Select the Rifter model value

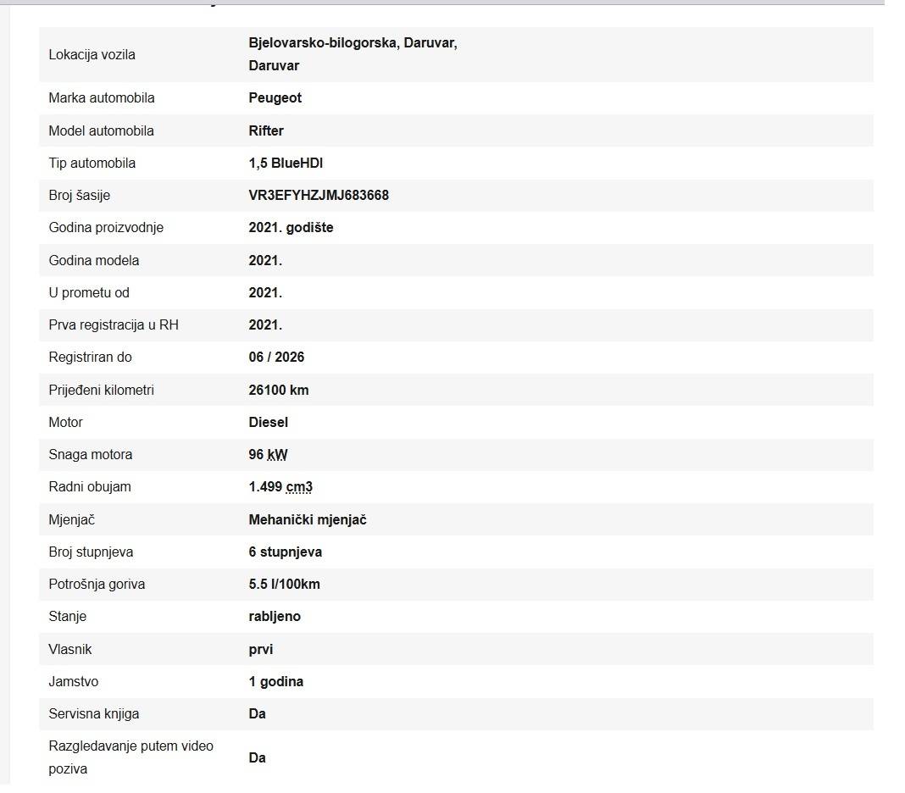(x=266, y=131)
